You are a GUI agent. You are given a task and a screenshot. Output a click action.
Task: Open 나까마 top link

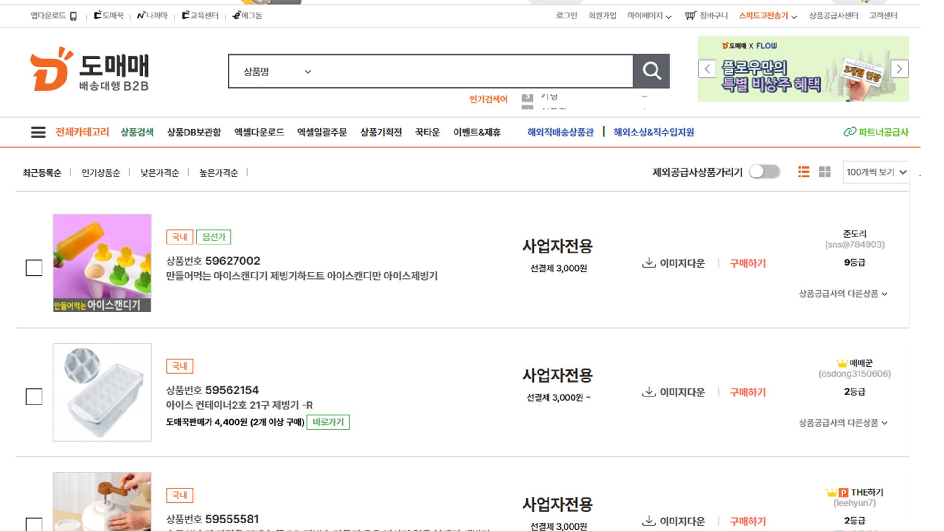[152, 16]
